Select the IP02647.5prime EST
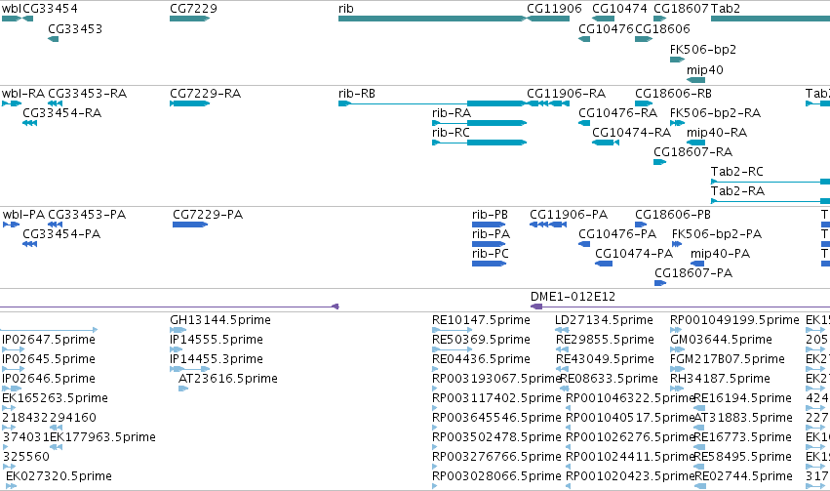The height and width of the screenshot is (491, 830). 14,349
